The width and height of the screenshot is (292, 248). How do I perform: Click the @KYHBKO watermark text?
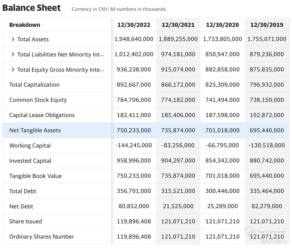coord(273,241)
